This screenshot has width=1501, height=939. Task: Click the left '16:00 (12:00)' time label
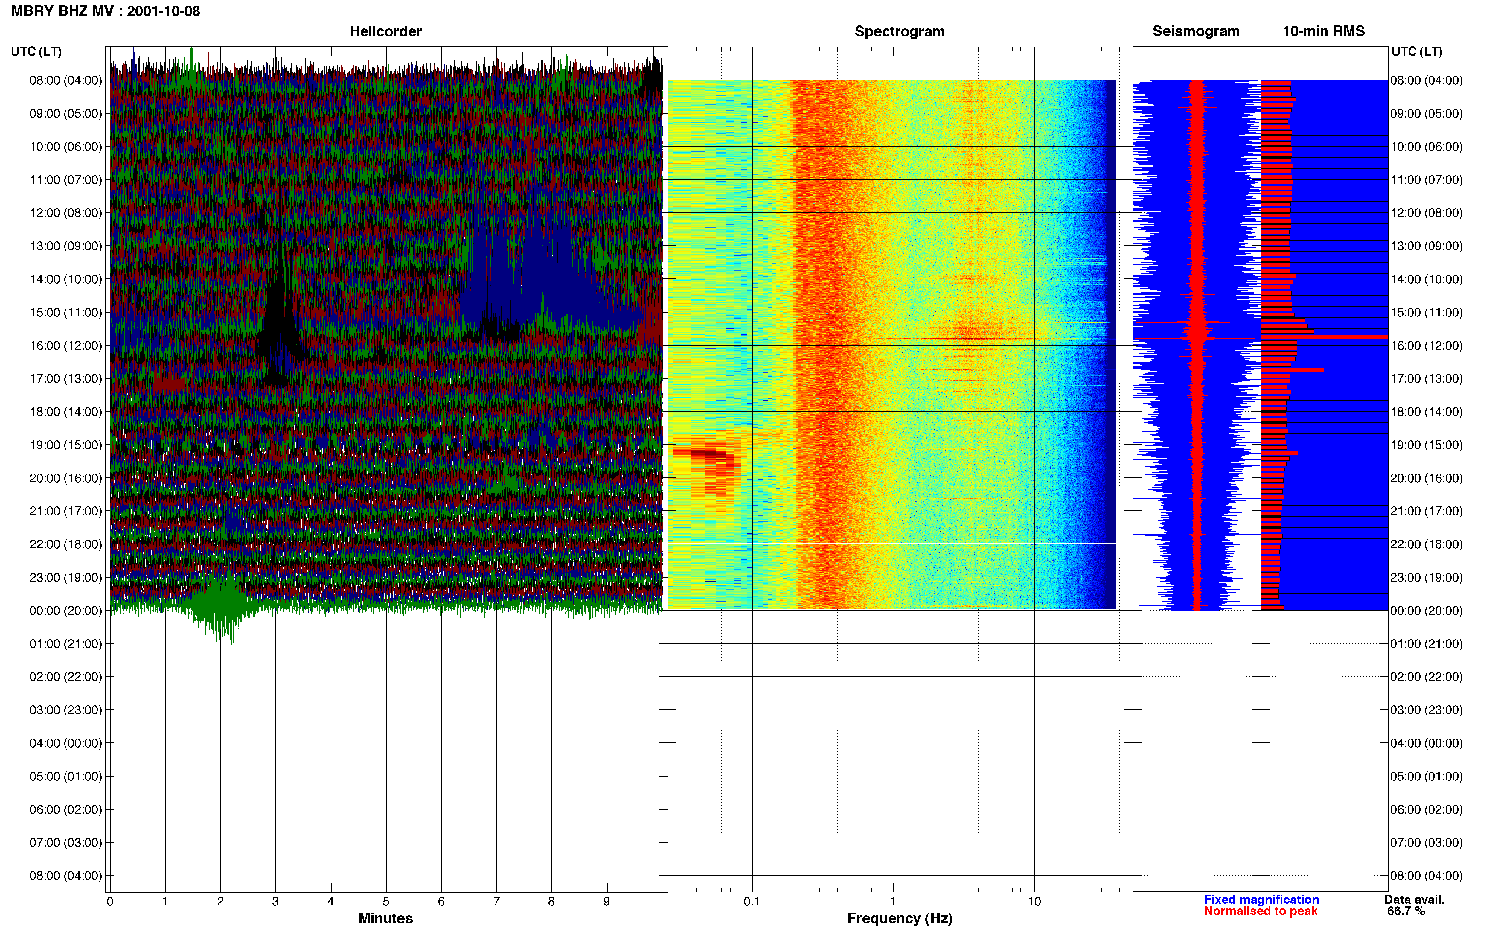coord(65,345)
